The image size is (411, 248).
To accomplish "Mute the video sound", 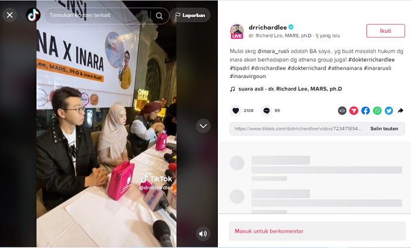I will pos(203,233).
